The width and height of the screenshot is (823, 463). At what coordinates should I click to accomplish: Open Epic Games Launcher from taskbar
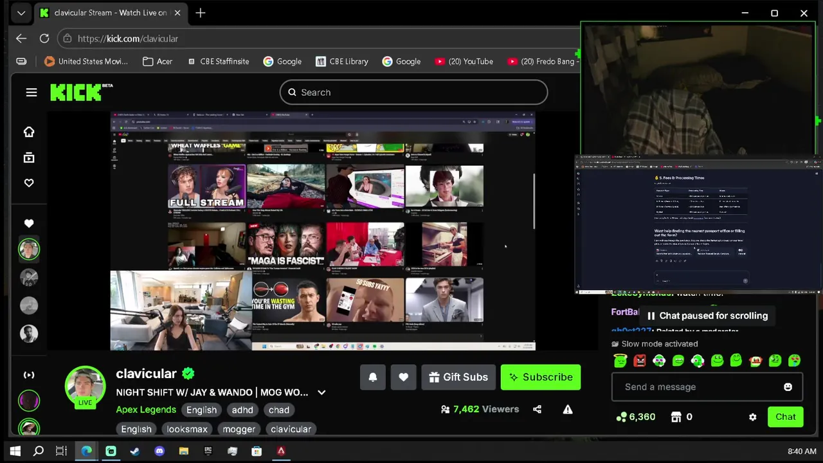coord(208,451)
